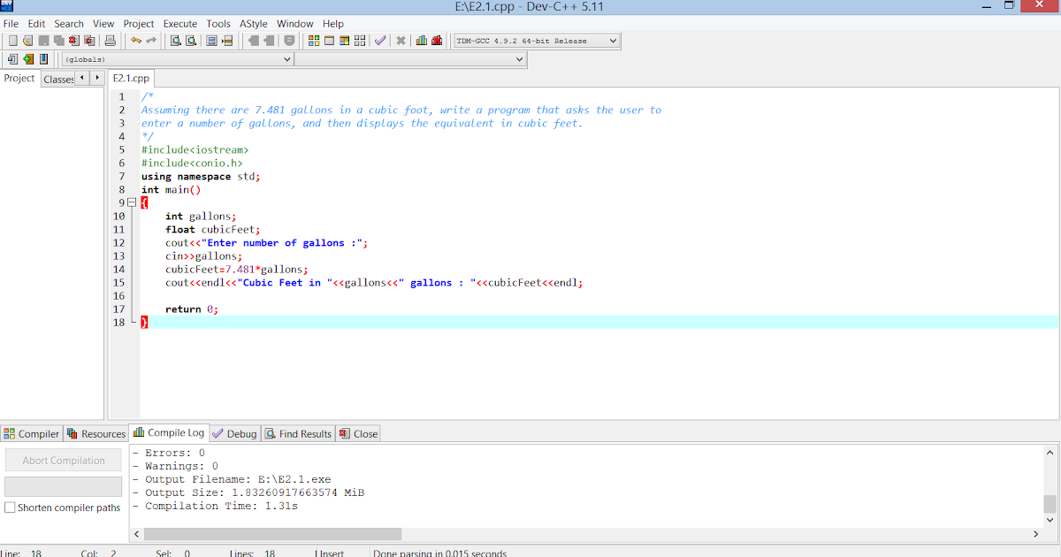Open the Find Results tab
The height and width of the screenshot is (557, 1061).
tap(298, 434)
